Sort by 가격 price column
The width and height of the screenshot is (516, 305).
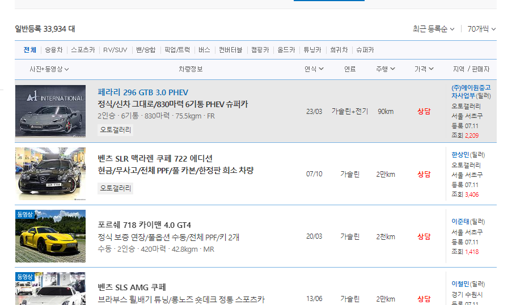(x=424, y=69)
